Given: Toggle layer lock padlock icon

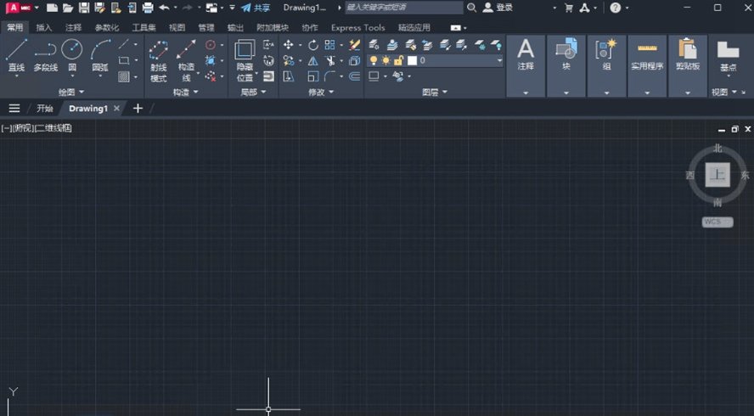Looking at the screenshot, I should [x=398, y=60].
